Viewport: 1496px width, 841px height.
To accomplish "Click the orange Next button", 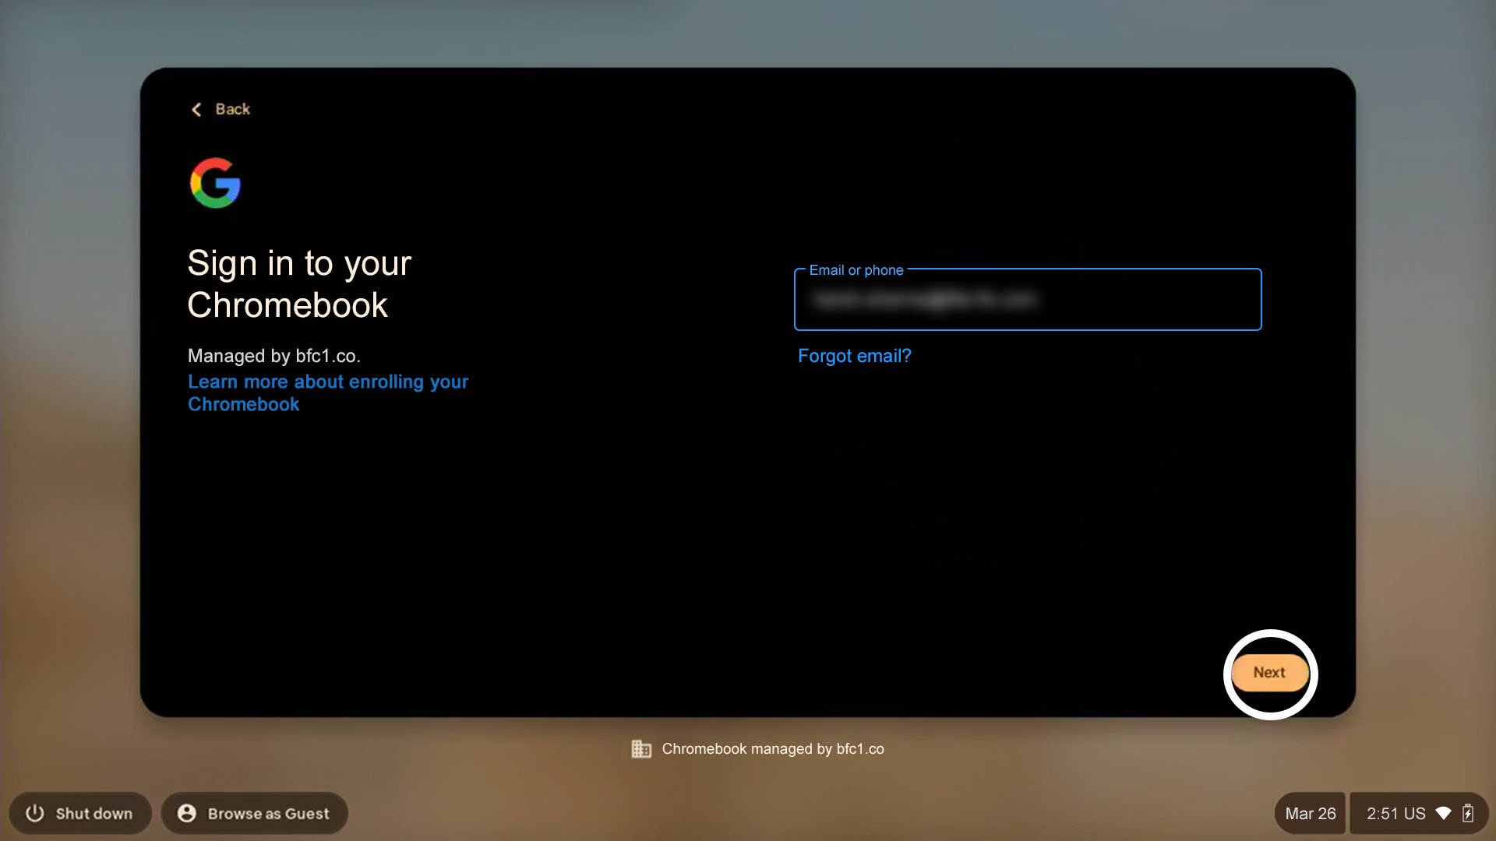I will point(1269,673).
